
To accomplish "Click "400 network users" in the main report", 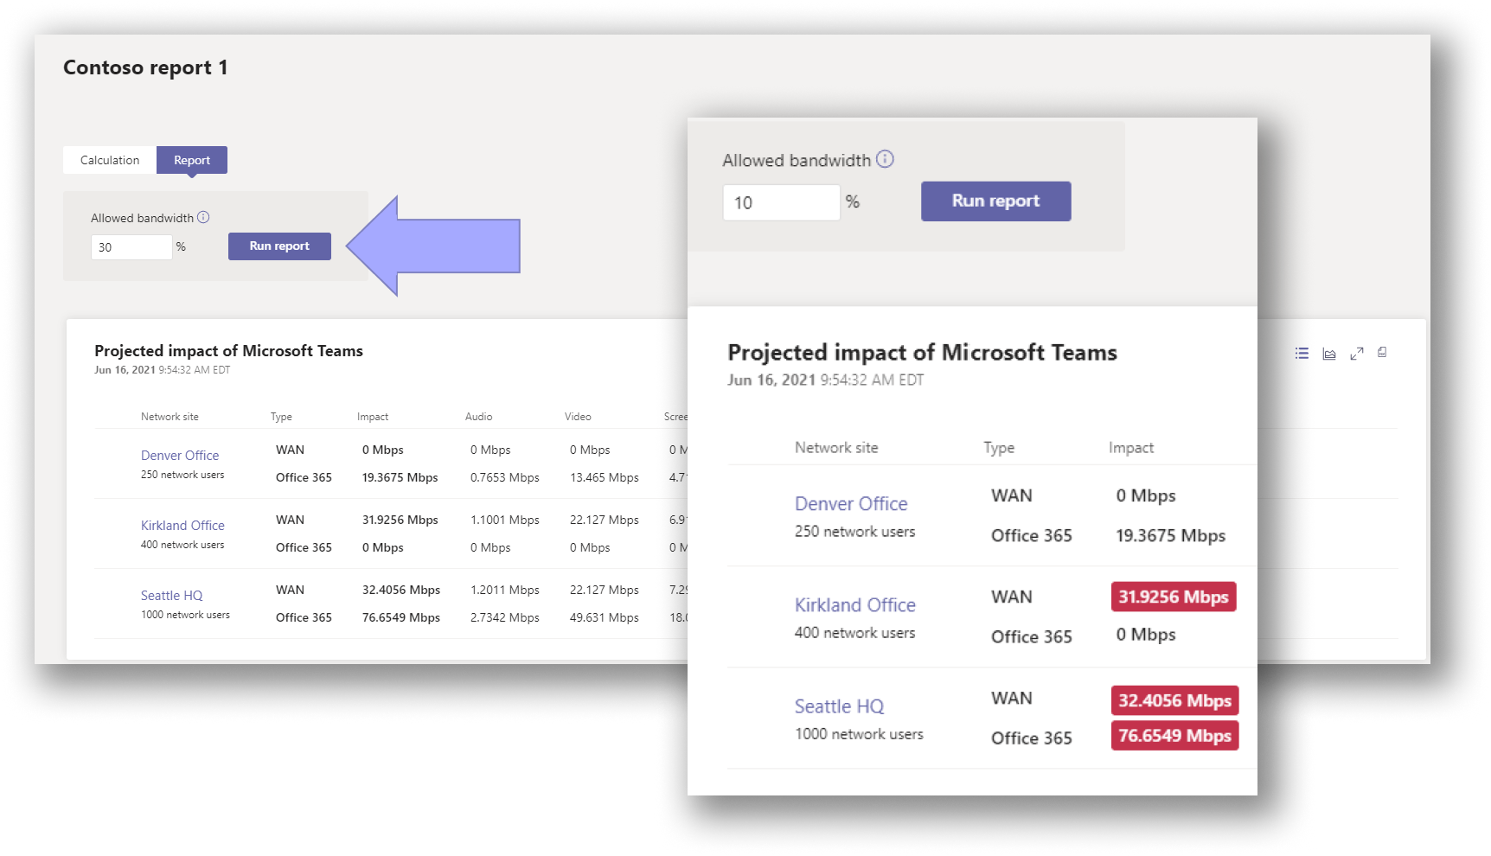I will (x=182, y=545).
